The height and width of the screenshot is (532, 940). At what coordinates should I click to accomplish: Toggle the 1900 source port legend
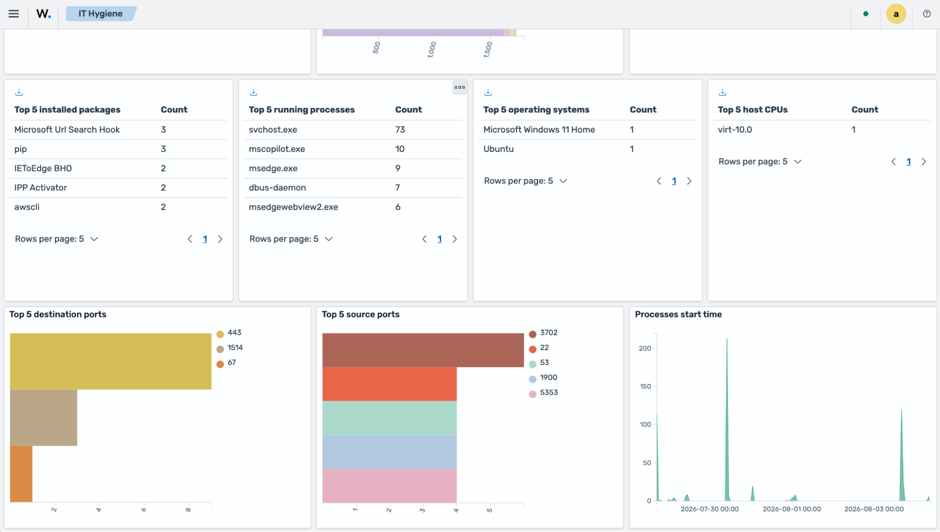coord(543,378)
